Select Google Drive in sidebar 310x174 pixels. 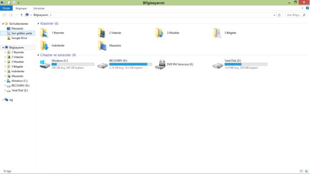pyautogui.click(x=19, y=38)
